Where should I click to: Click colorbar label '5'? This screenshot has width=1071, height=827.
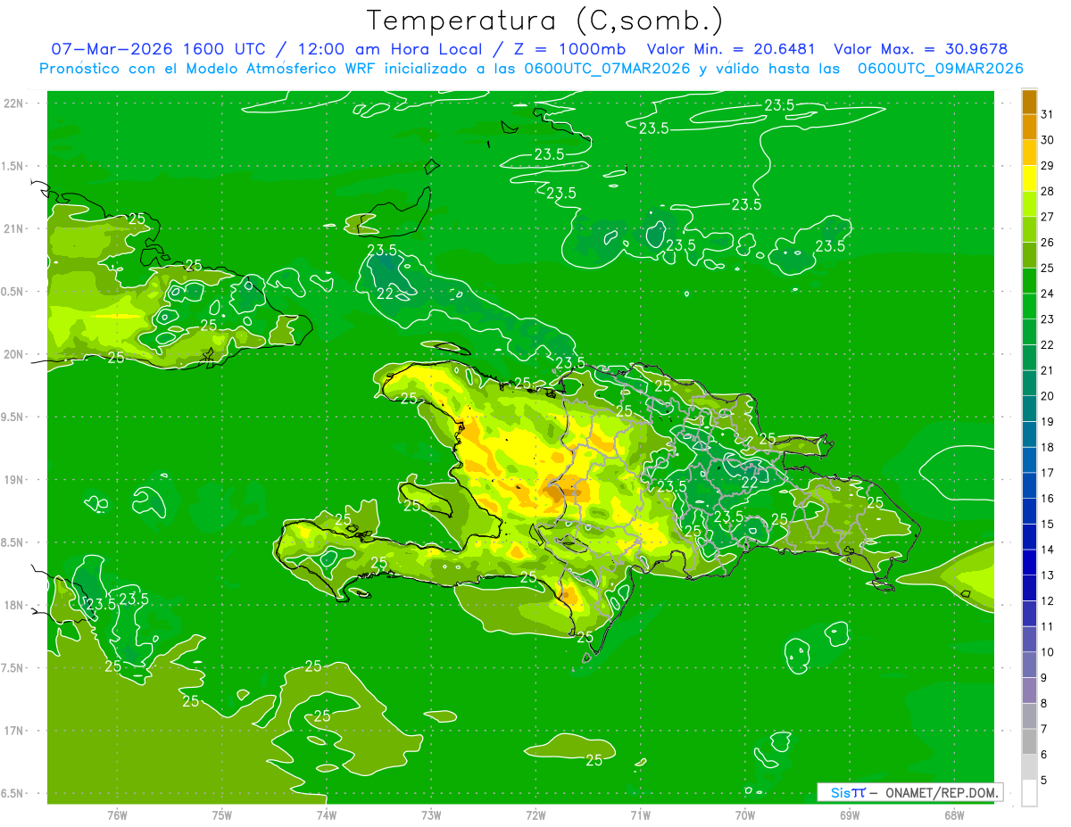coord(1045,781)
